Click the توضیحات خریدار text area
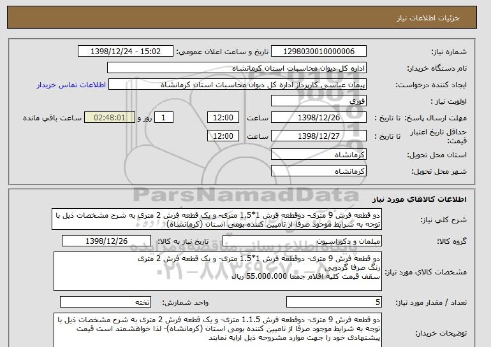Image resolution: width=491 pixels, height=347 pixels. [x=217, y=330]
